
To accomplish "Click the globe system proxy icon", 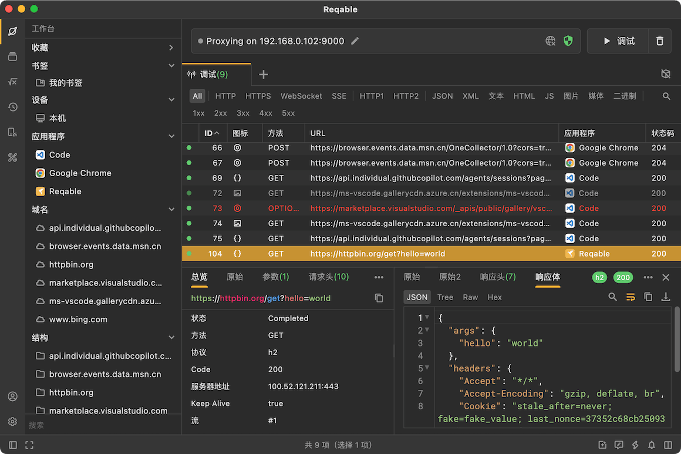I will point(550,41).
